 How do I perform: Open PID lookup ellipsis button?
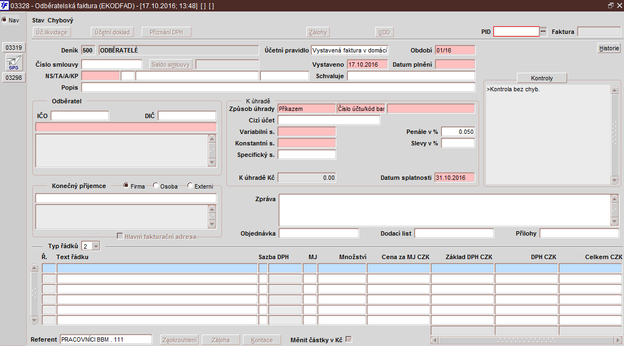tap(543, 32)
